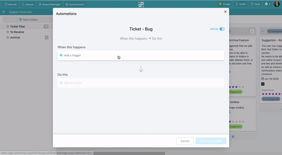
Task: Toggle the Active automation switch
Action: 222,29
